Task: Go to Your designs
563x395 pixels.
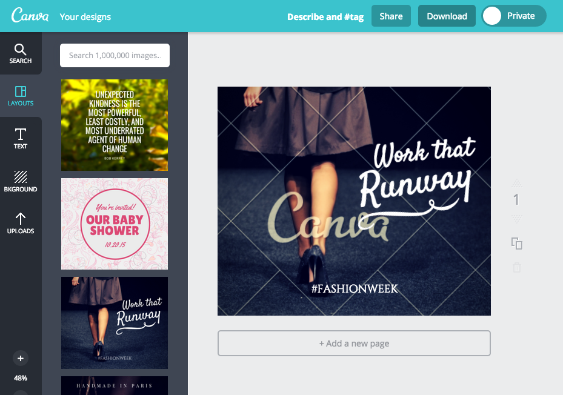Action: point(85,17)
